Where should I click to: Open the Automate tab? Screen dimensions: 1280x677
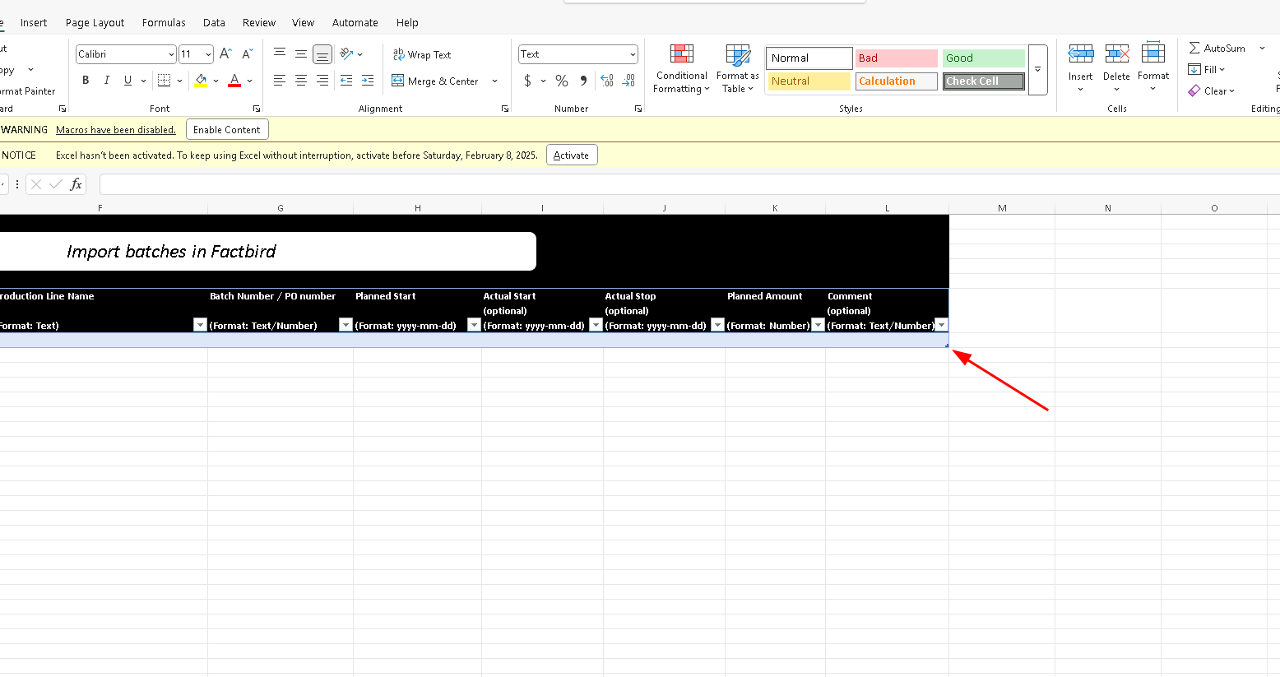pyautogui.click(x=355, y=23)
